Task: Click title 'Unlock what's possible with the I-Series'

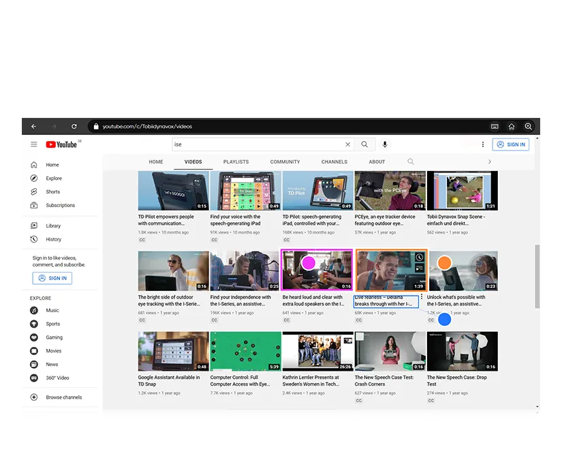Action: 456,301
